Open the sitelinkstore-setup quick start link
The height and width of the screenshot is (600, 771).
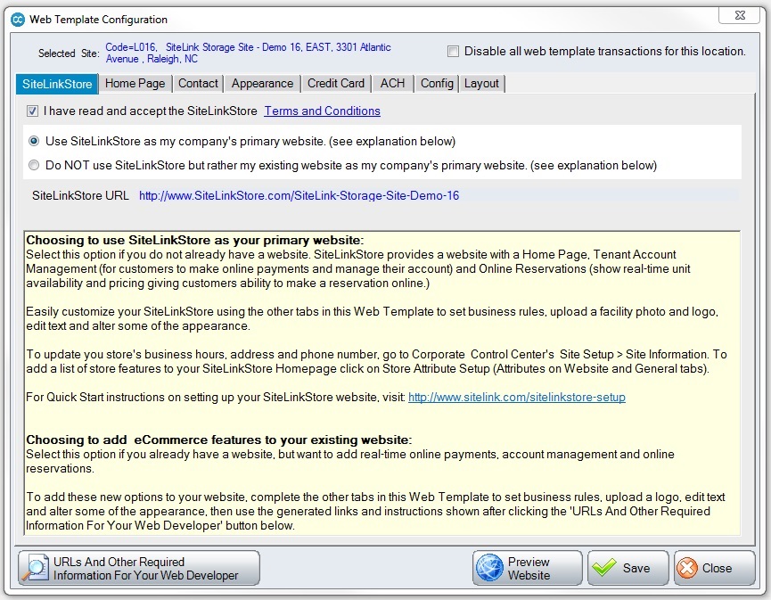[517, 398]
